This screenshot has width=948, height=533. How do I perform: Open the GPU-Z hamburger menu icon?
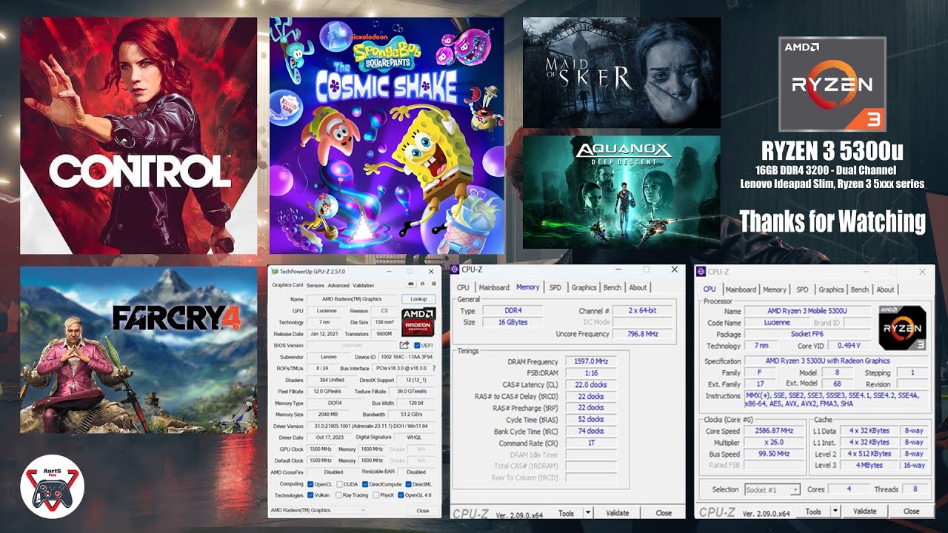point(433,285)
